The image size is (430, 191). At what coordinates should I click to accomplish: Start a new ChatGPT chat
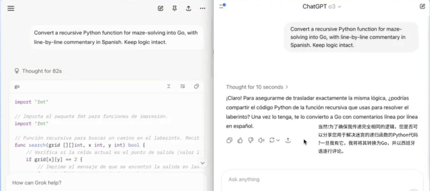422,6
